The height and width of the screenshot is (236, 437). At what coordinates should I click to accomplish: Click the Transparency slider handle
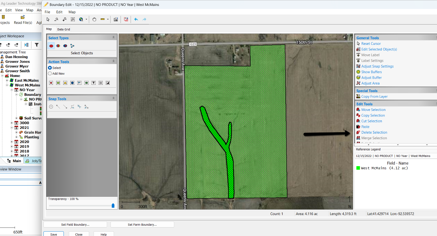click(113, 206)
